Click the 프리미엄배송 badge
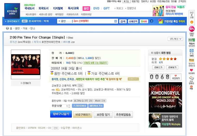Viewport: 197px width, 136px height. [x=80, y=106]
